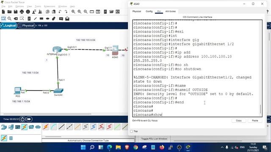The image size is (271, 152).
Task: Zoom out of the workspace
Action: tap(86, 12)
